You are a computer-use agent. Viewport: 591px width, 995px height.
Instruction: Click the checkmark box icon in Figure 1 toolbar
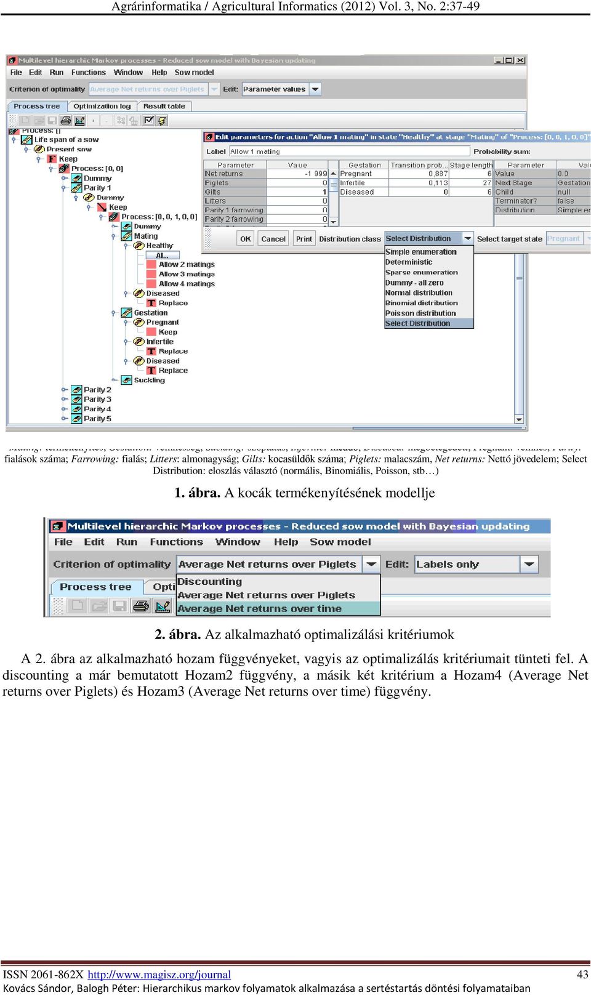coord(149,121)
